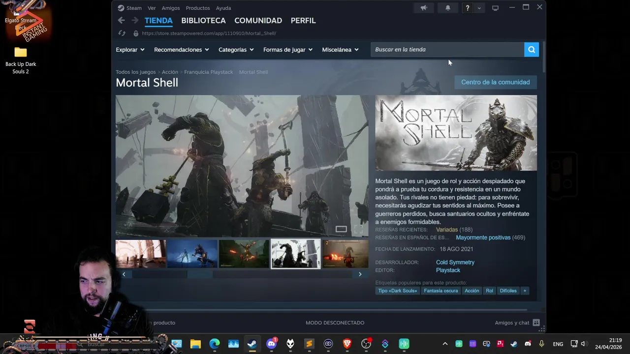This screenshot has height=354, width=630.
Task: Open the Cold Symmetry developer link
Action: tap(455, 263)
